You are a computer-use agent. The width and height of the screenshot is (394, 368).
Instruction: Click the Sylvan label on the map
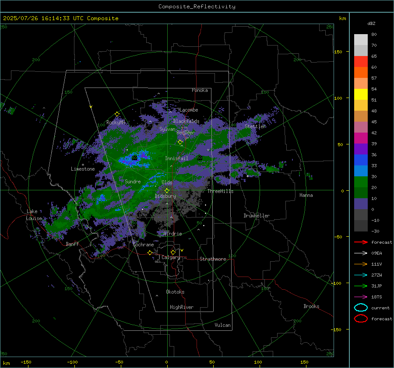pyautogui.click(x=167, y=129)
